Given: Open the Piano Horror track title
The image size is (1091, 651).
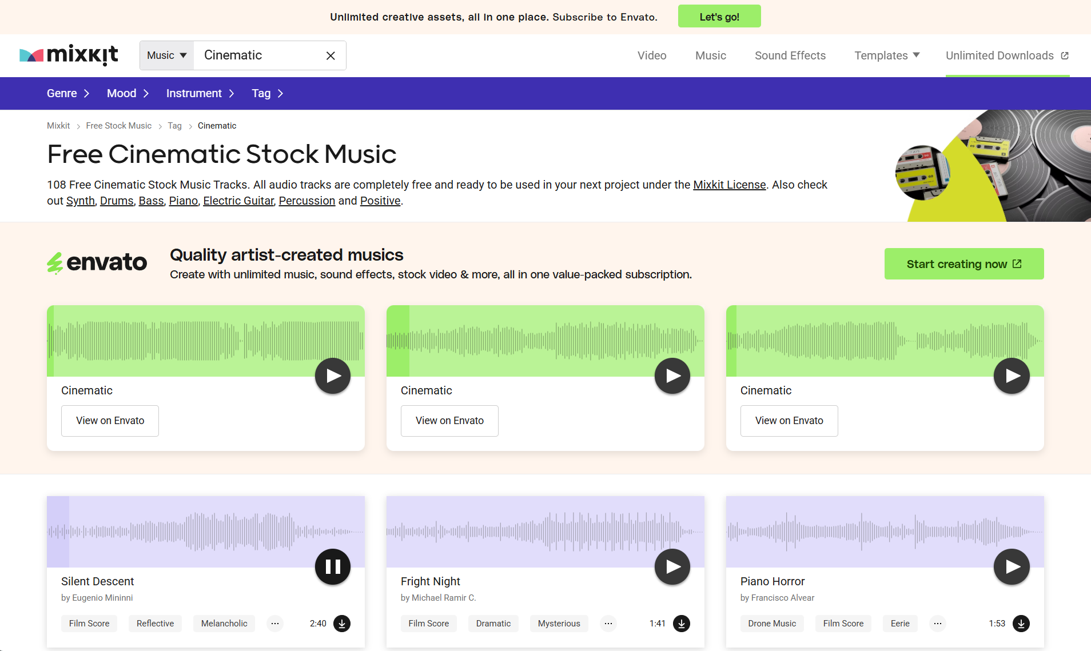Looking at the screenshot, I should point(773,581).
